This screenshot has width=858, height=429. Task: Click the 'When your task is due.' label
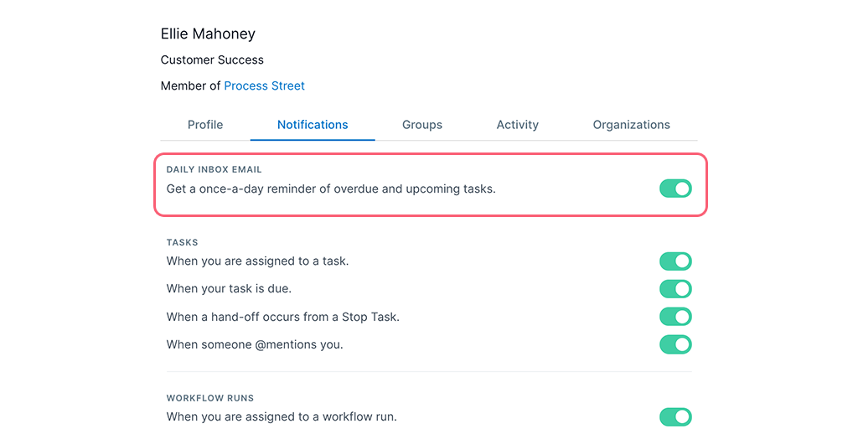229,289
